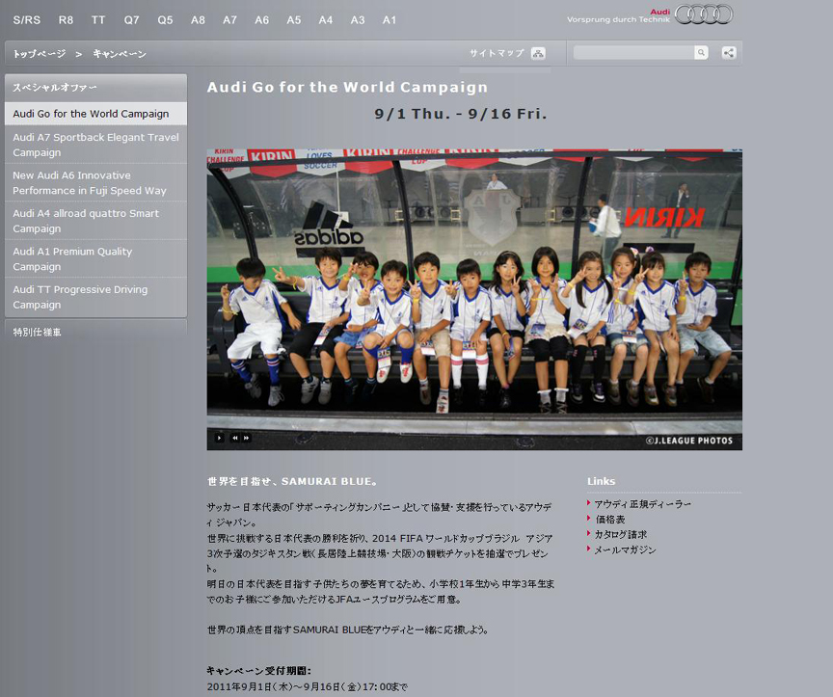Open the share icon next to search
This screenshot has height=697, width=833.
tap(730, 52)
